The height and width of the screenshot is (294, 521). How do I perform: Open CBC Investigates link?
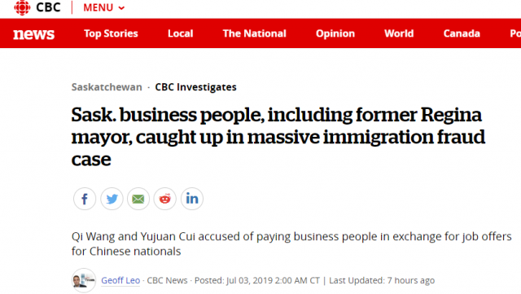click(x=195, y=87)
